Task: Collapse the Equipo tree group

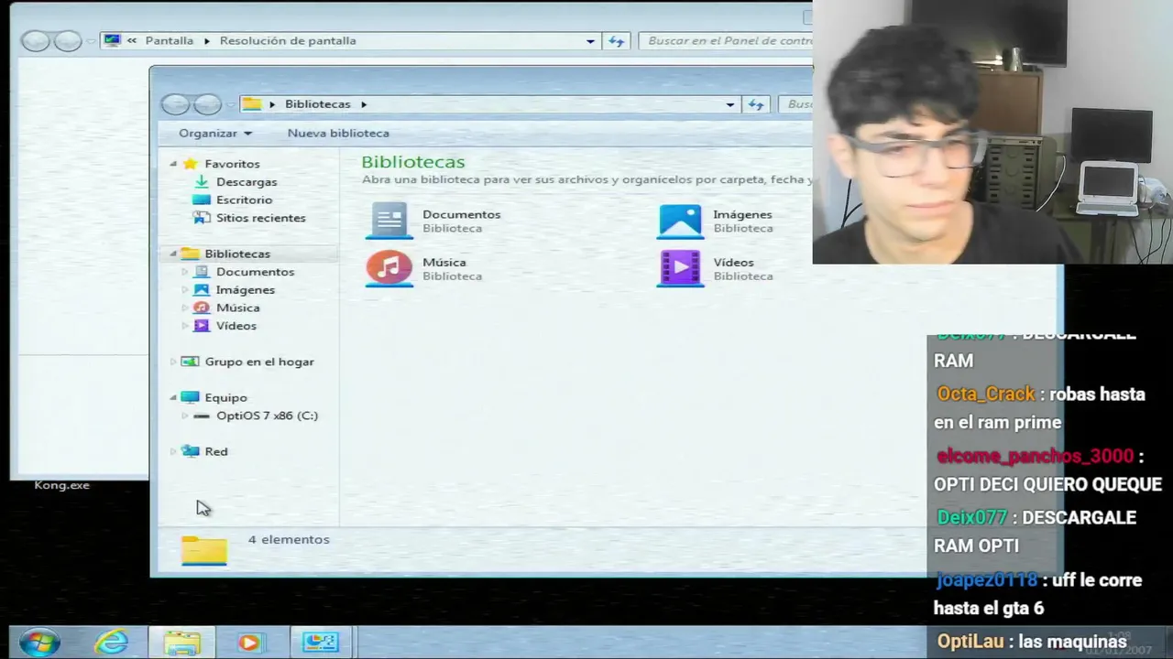Action: click(x=173, y=397)
